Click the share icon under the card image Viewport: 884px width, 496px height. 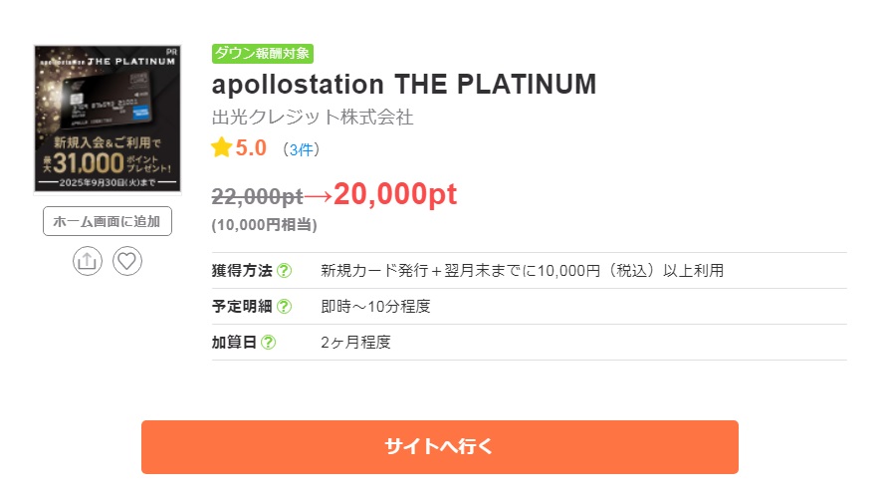88,261
